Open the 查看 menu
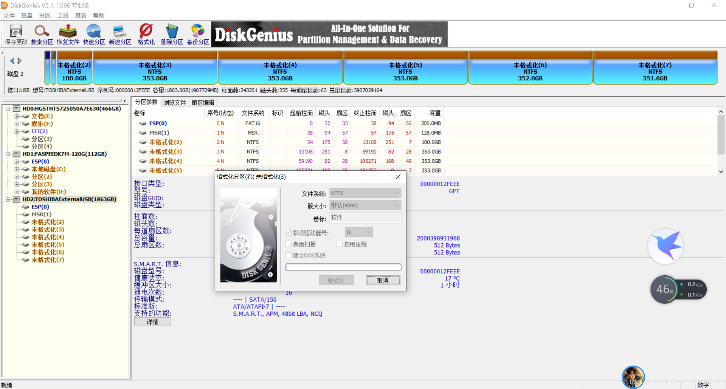Image resolution: width=726 pixels, height=389 pixels. pyautogui.click(x=81, y=15)
